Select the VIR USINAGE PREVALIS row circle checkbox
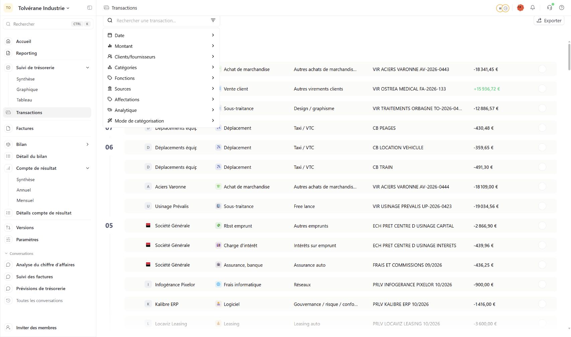This screenshot has width=571, height=337. pyautogui.click(x=542, y=206)
